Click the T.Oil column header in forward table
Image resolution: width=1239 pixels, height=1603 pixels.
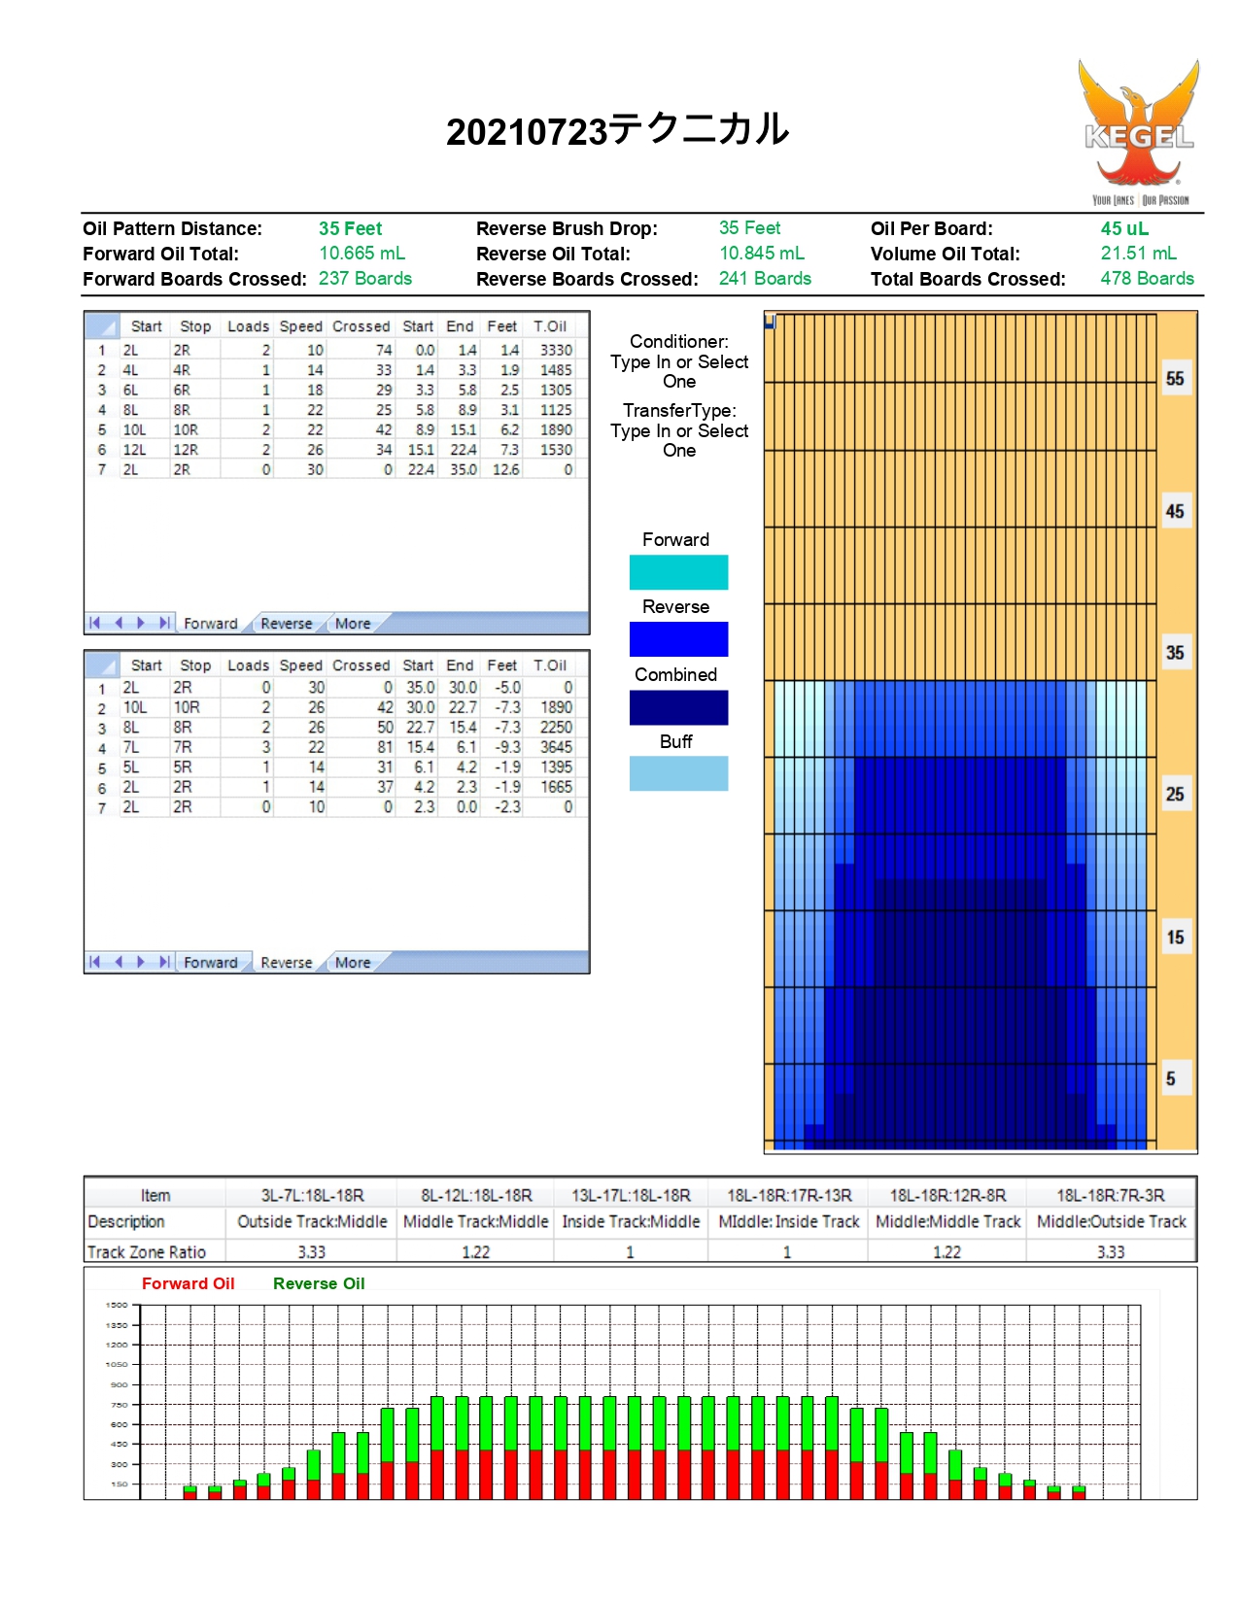550,326
